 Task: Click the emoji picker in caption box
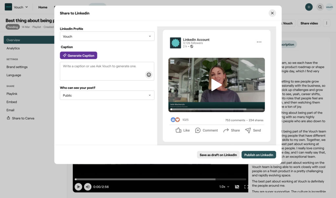click(149, 75)
